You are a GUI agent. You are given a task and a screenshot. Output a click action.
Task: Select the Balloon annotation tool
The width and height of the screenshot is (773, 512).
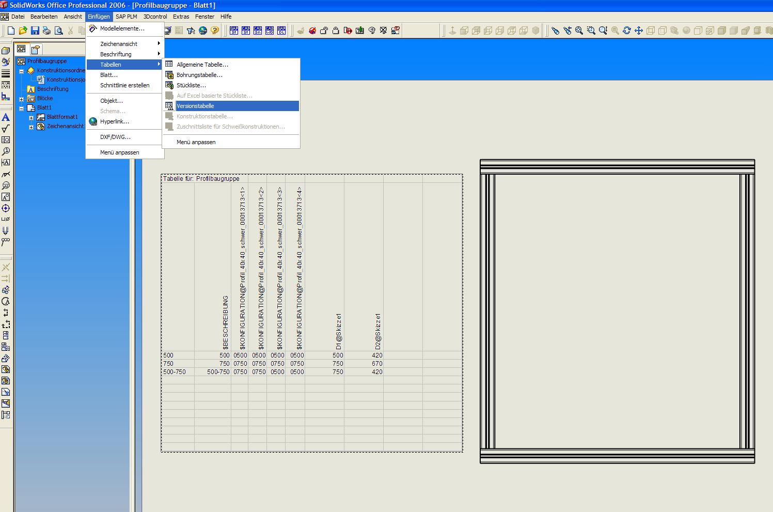pos(6,151)
